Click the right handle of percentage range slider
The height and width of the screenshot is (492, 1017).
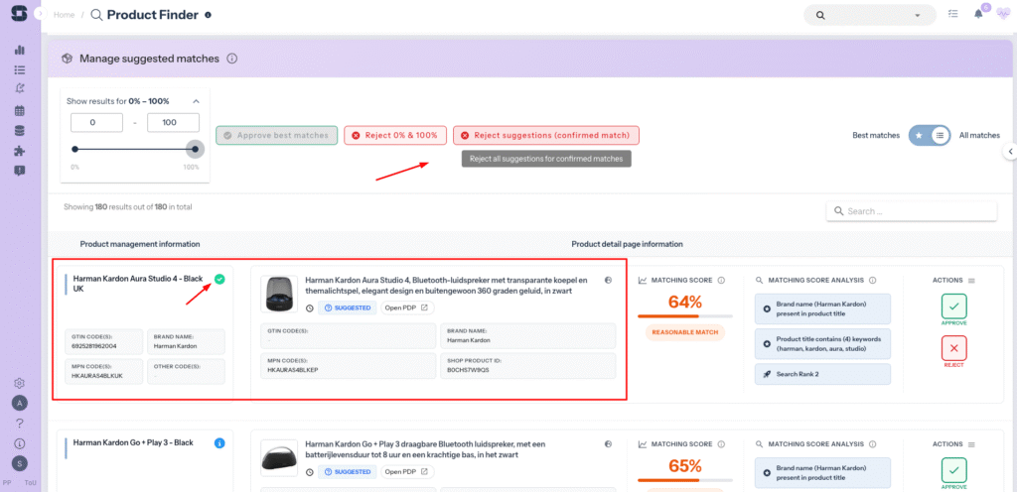click(x=195, y=149)
